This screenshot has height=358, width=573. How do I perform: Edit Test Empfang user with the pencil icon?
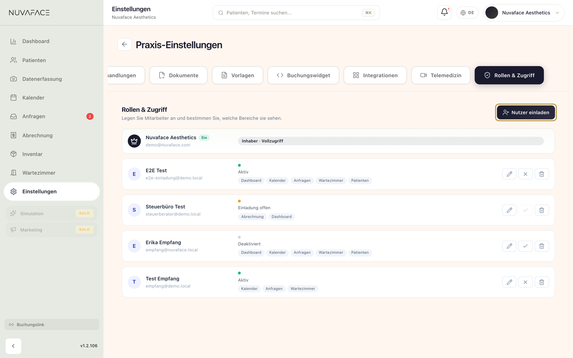pyautogui.click(x=509, y=282)
